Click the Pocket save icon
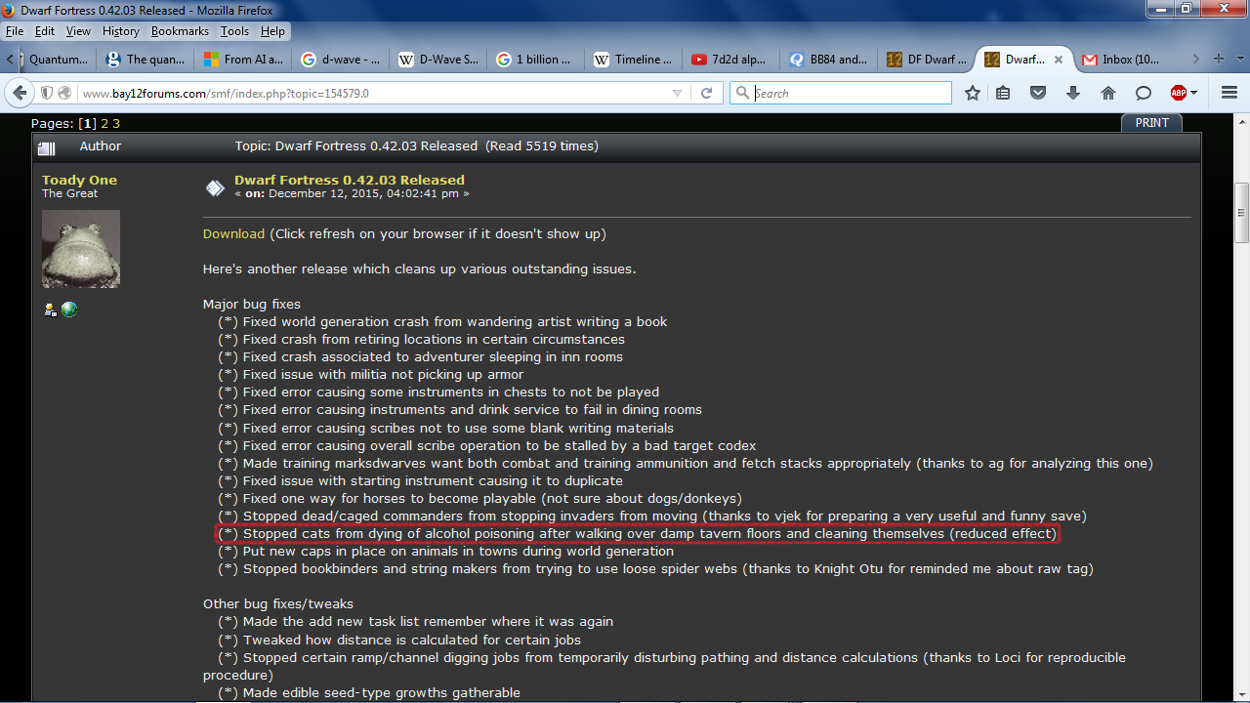 [x=1038, y=93]
